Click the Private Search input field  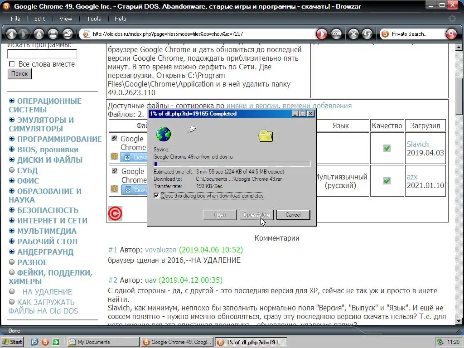417,34
